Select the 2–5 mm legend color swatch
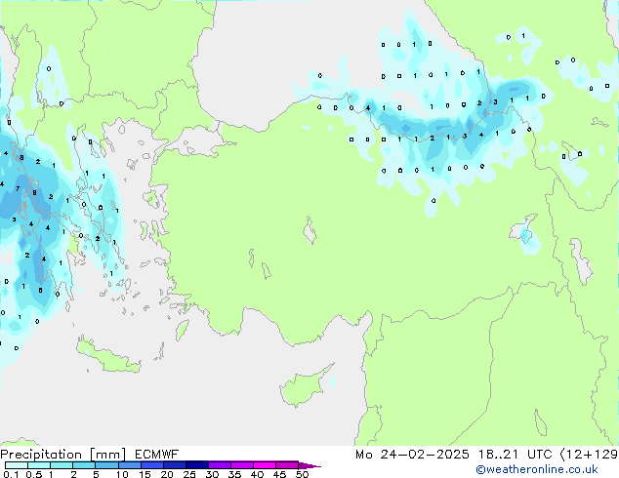Image resolution: width=619 pixels, height=478 pixels. coord(84,465)
